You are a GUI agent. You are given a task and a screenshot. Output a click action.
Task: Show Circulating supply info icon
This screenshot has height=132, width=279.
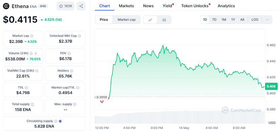pos(56,121)
